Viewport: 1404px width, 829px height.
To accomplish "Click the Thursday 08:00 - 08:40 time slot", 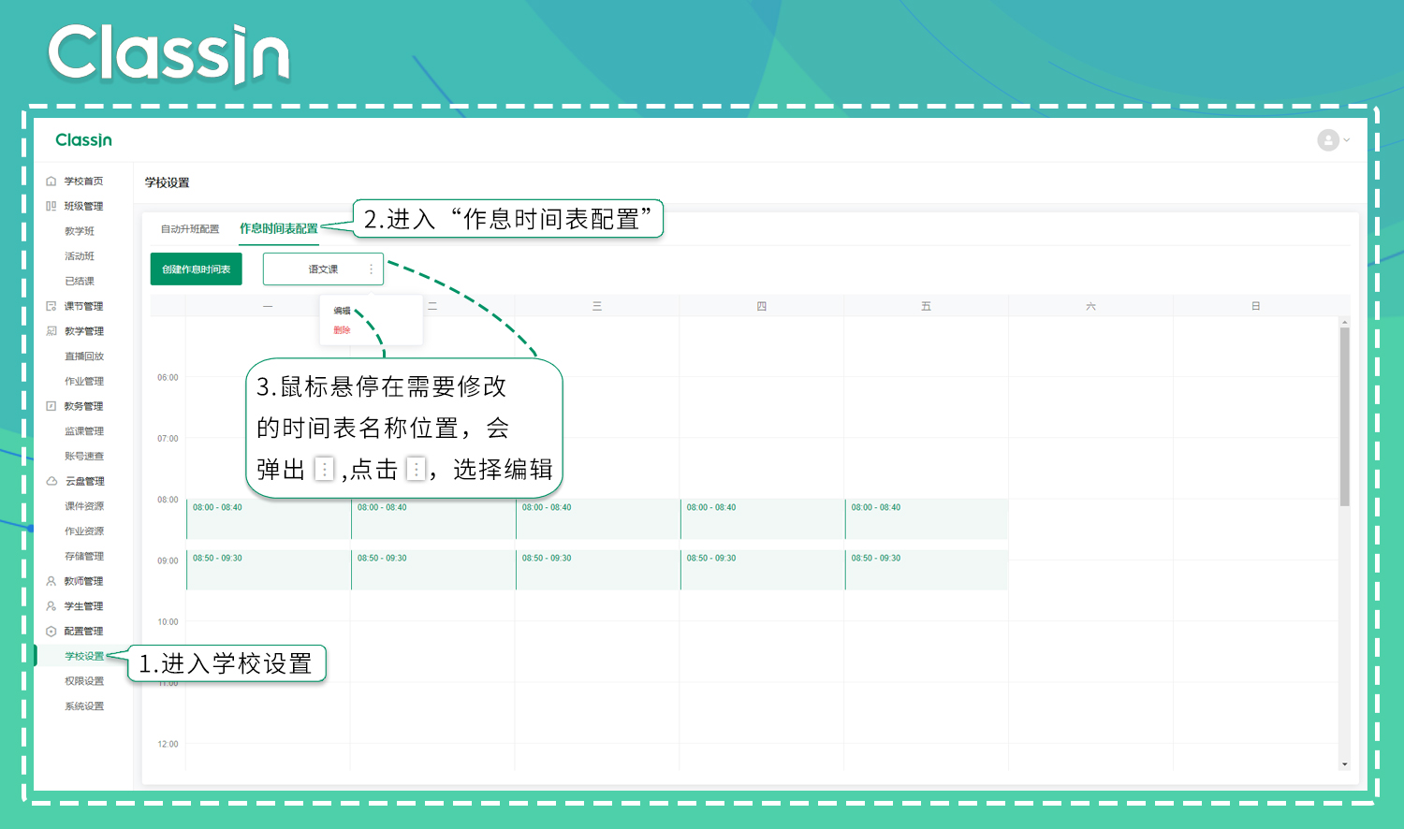I will click(762, 519).
